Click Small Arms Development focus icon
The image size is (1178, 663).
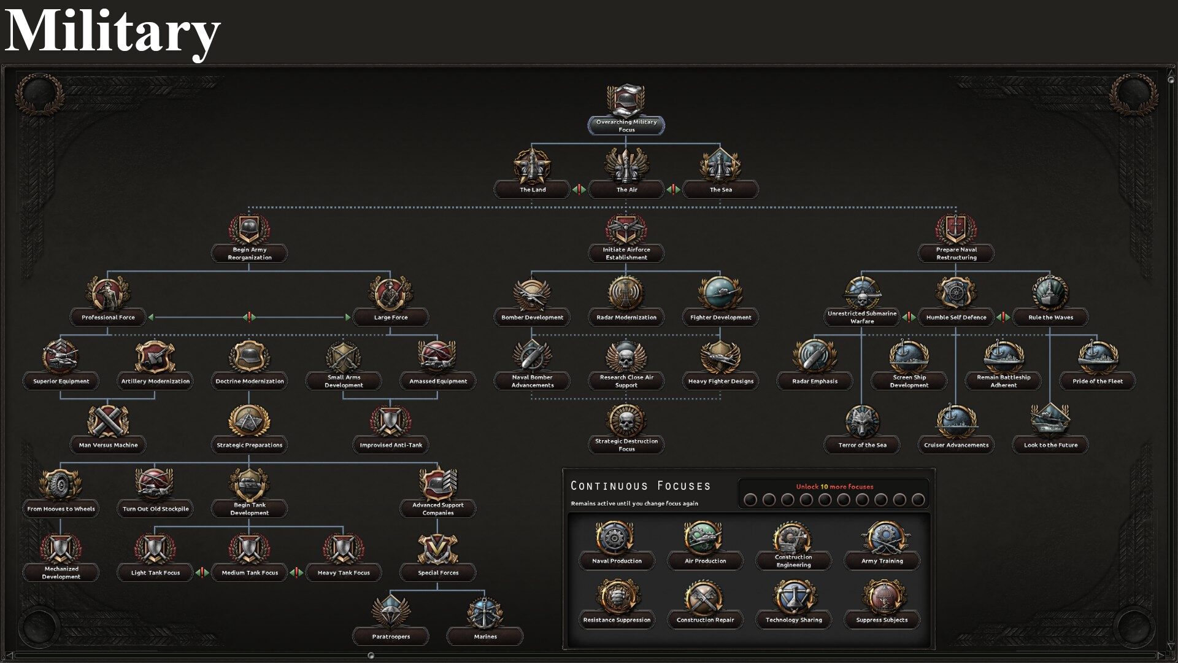(x=344, y=357)
